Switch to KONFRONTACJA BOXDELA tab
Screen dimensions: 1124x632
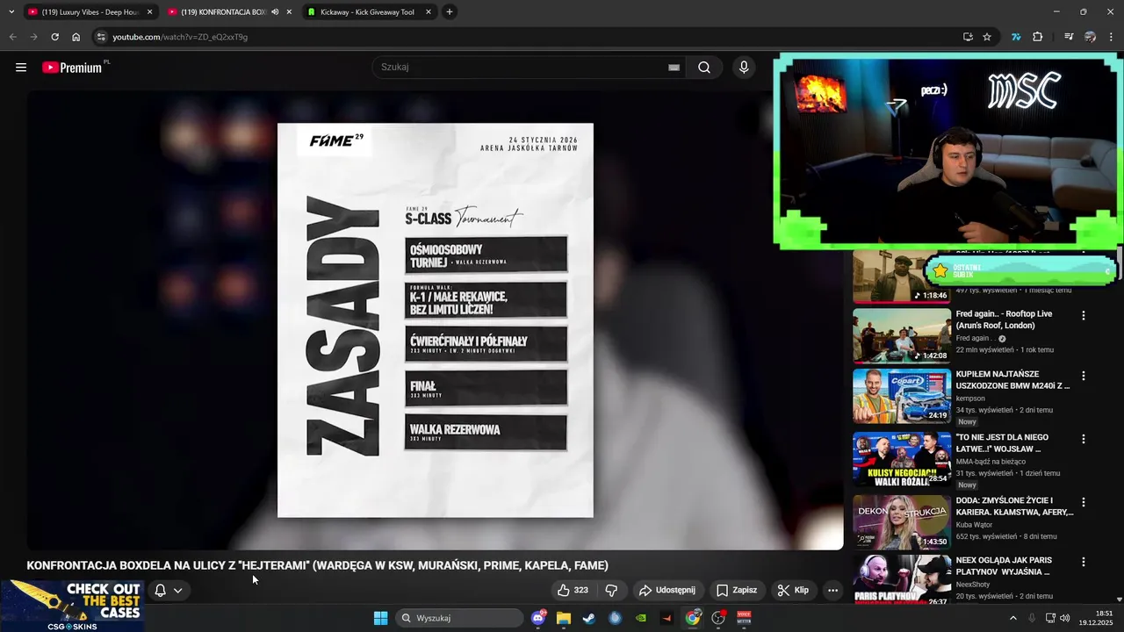click(x=222, y=12)
